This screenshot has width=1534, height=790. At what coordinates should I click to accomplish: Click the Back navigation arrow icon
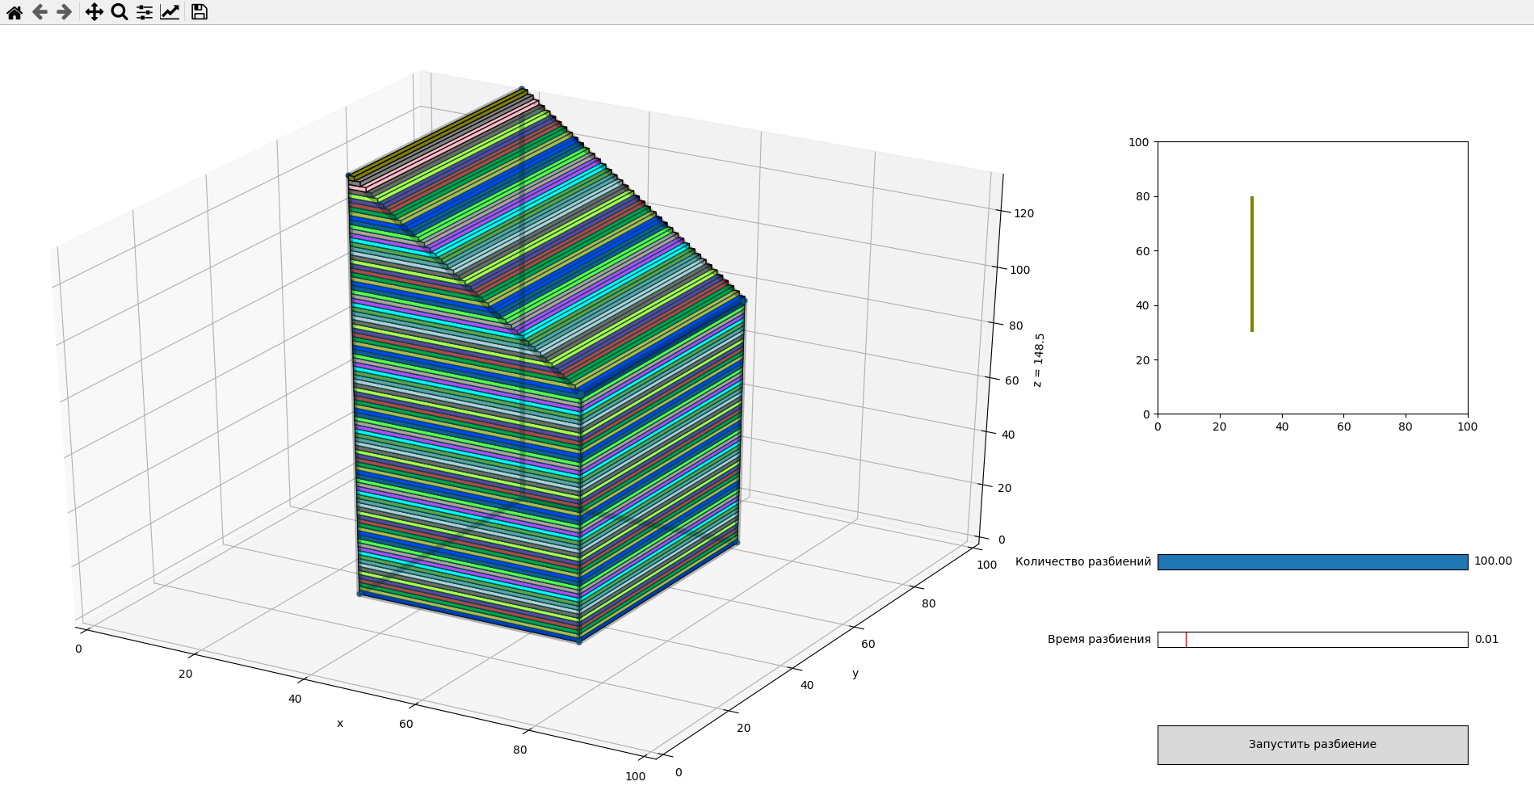click(39, 12)
